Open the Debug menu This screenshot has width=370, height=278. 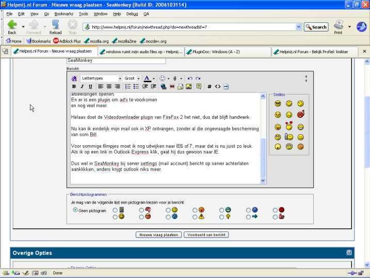132,14
